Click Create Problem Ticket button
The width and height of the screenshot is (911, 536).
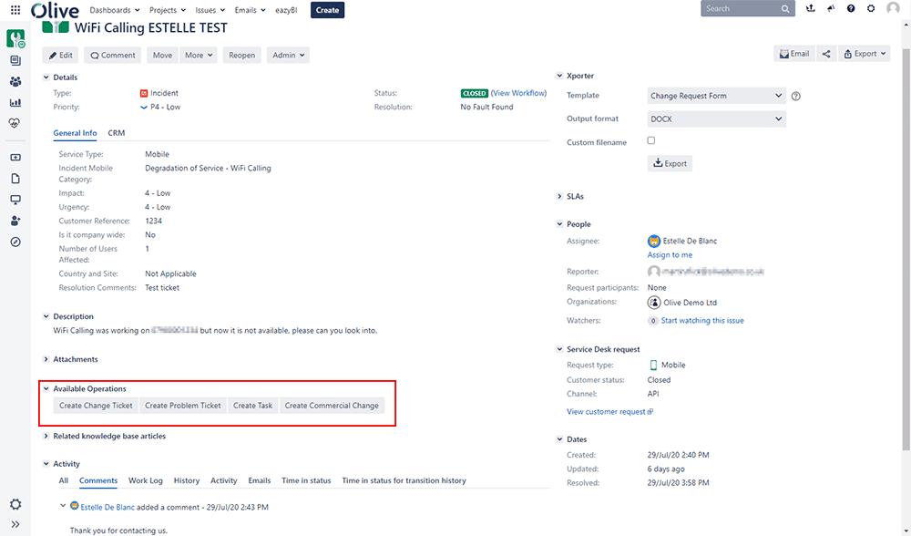coord(182,406)
